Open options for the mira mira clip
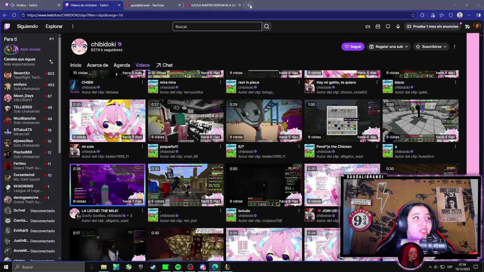 point(220,82)
